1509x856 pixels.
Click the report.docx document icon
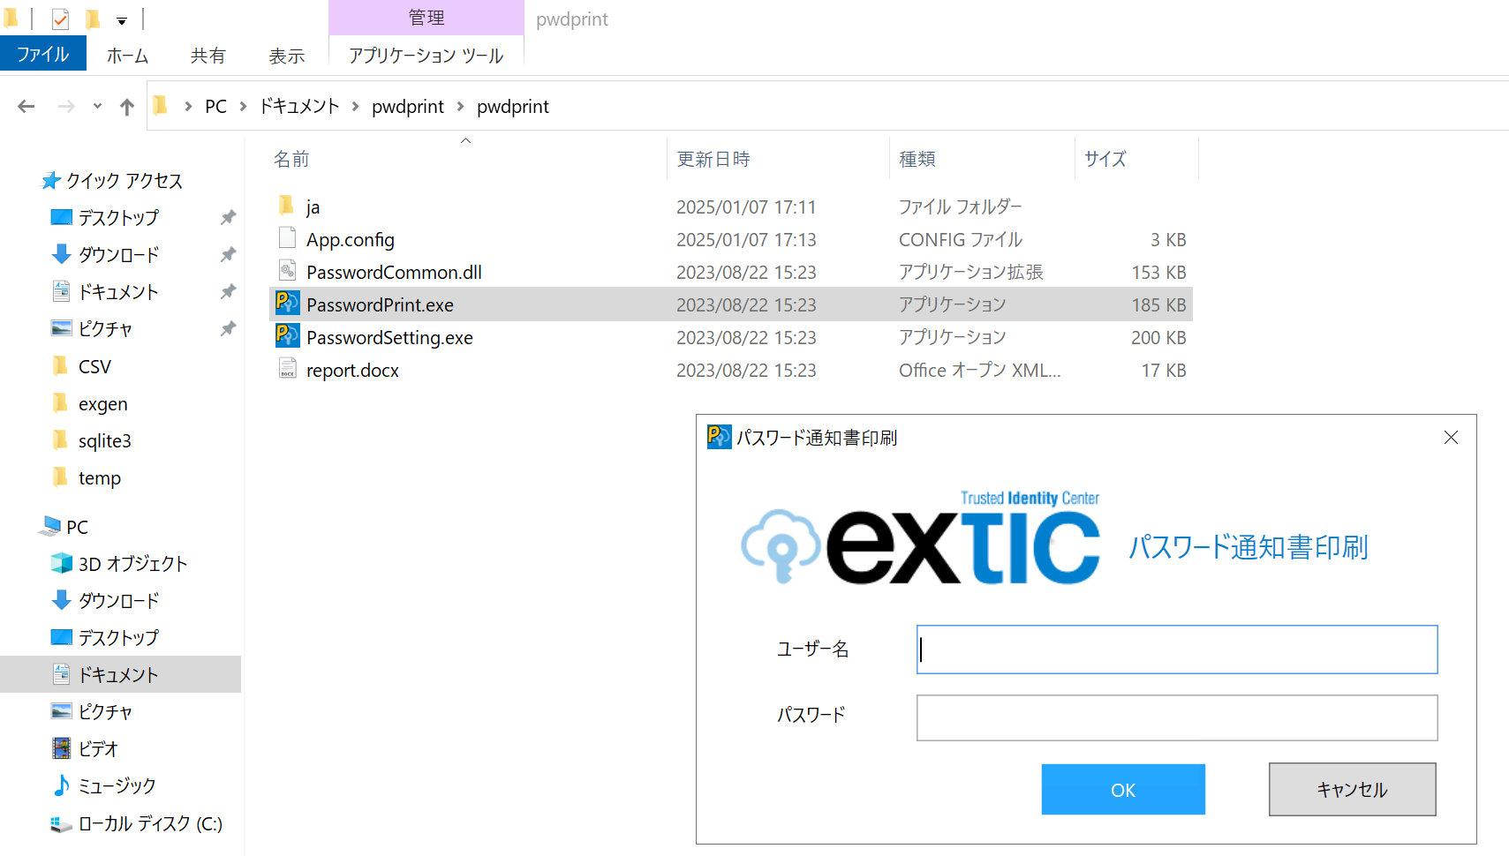287,369
